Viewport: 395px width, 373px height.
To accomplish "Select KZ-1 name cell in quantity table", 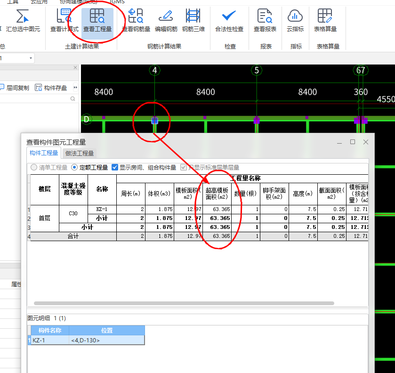I will click(x=102, y=209).
